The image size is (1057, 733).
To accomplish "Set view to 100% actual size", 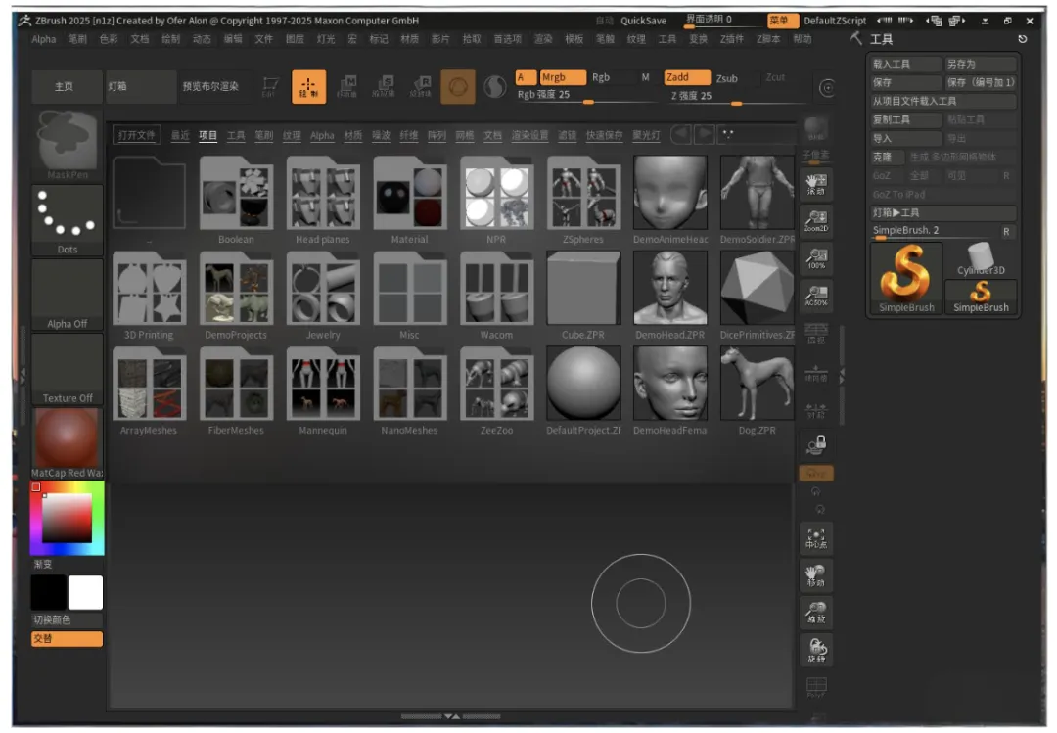I will [x=815, y=258].
